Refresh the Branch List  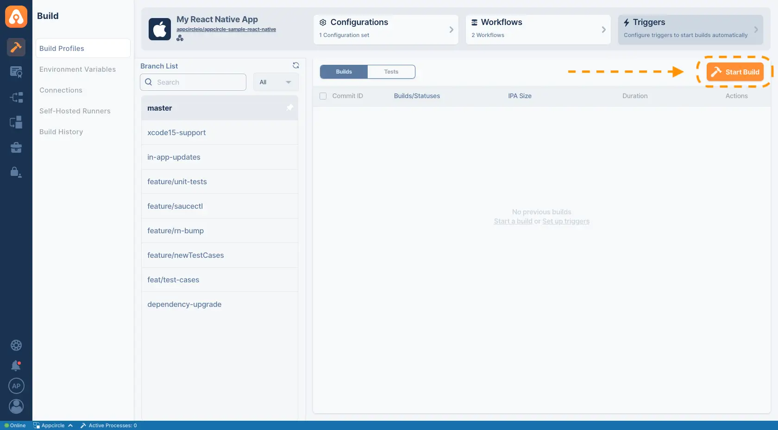click(296, 66)
